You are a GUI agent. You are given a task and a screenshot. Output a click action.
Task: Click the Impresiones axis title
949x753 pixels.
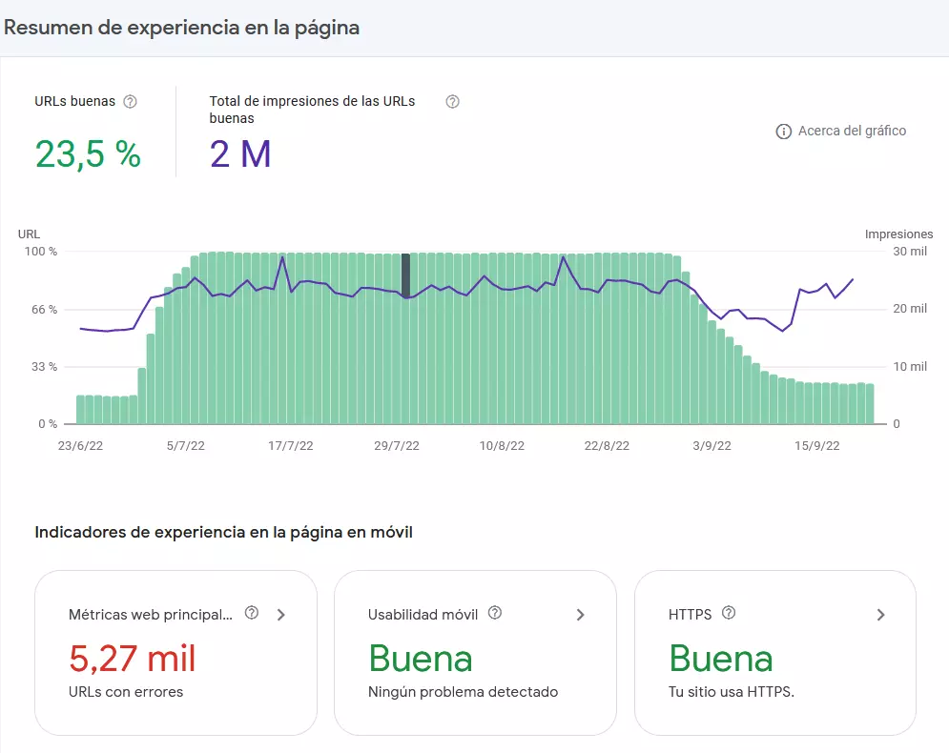coord(898,234)
